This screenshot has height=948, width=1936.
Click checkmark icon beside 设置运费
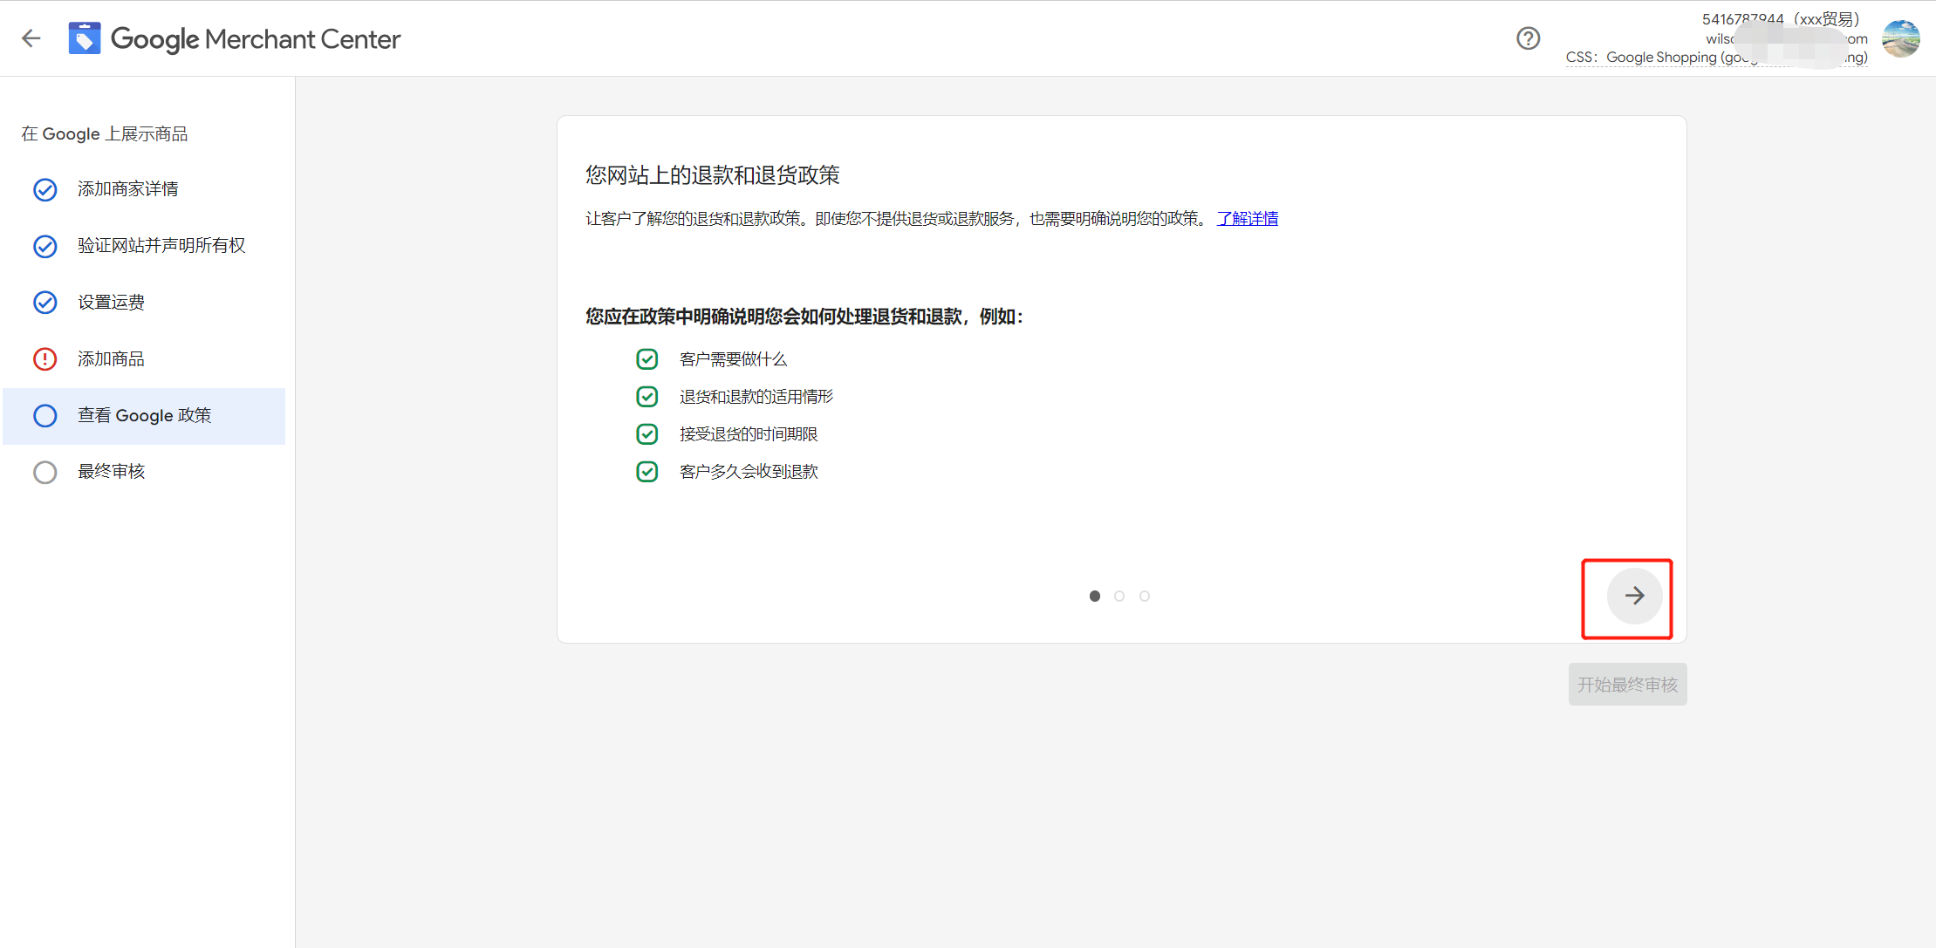(45, 303)
